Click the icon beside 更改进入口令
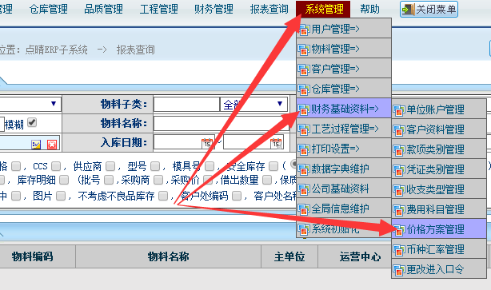The image size is (491, 290). (398, 270)
